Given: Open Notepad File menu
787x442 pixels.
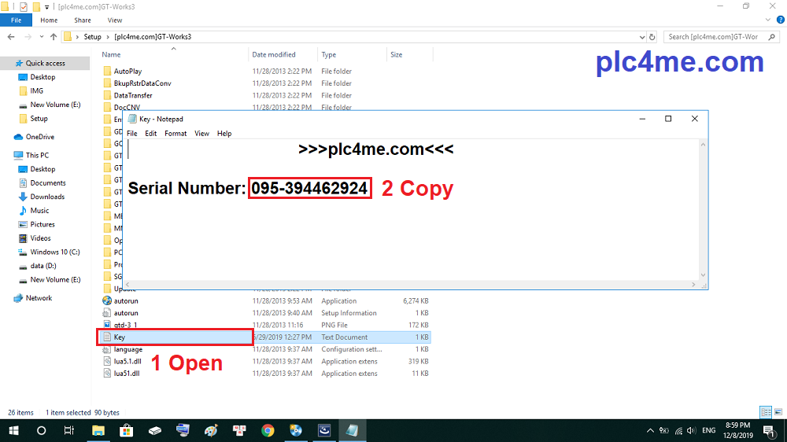Looking at the screenshot, I should (132, 134).
